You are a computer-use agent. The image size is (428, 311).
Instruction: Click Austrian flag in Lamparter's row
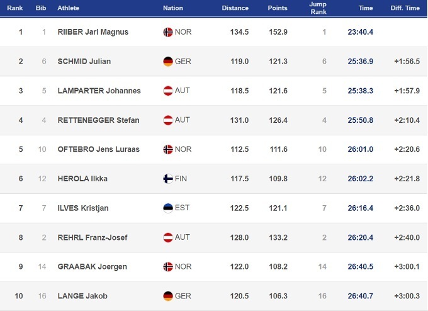click(x=168, y=91)
